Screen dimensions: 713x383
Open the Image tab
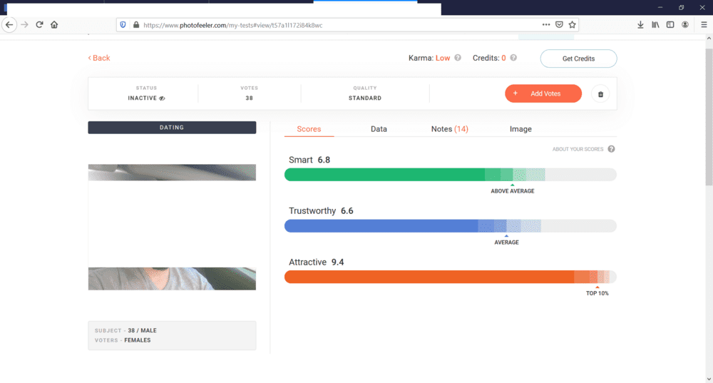pos(520,129)
